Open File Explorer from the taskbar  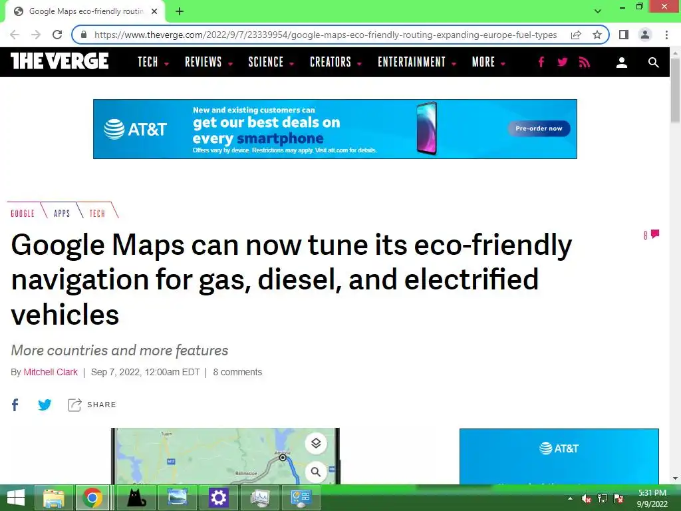click(x=54, y=498)
